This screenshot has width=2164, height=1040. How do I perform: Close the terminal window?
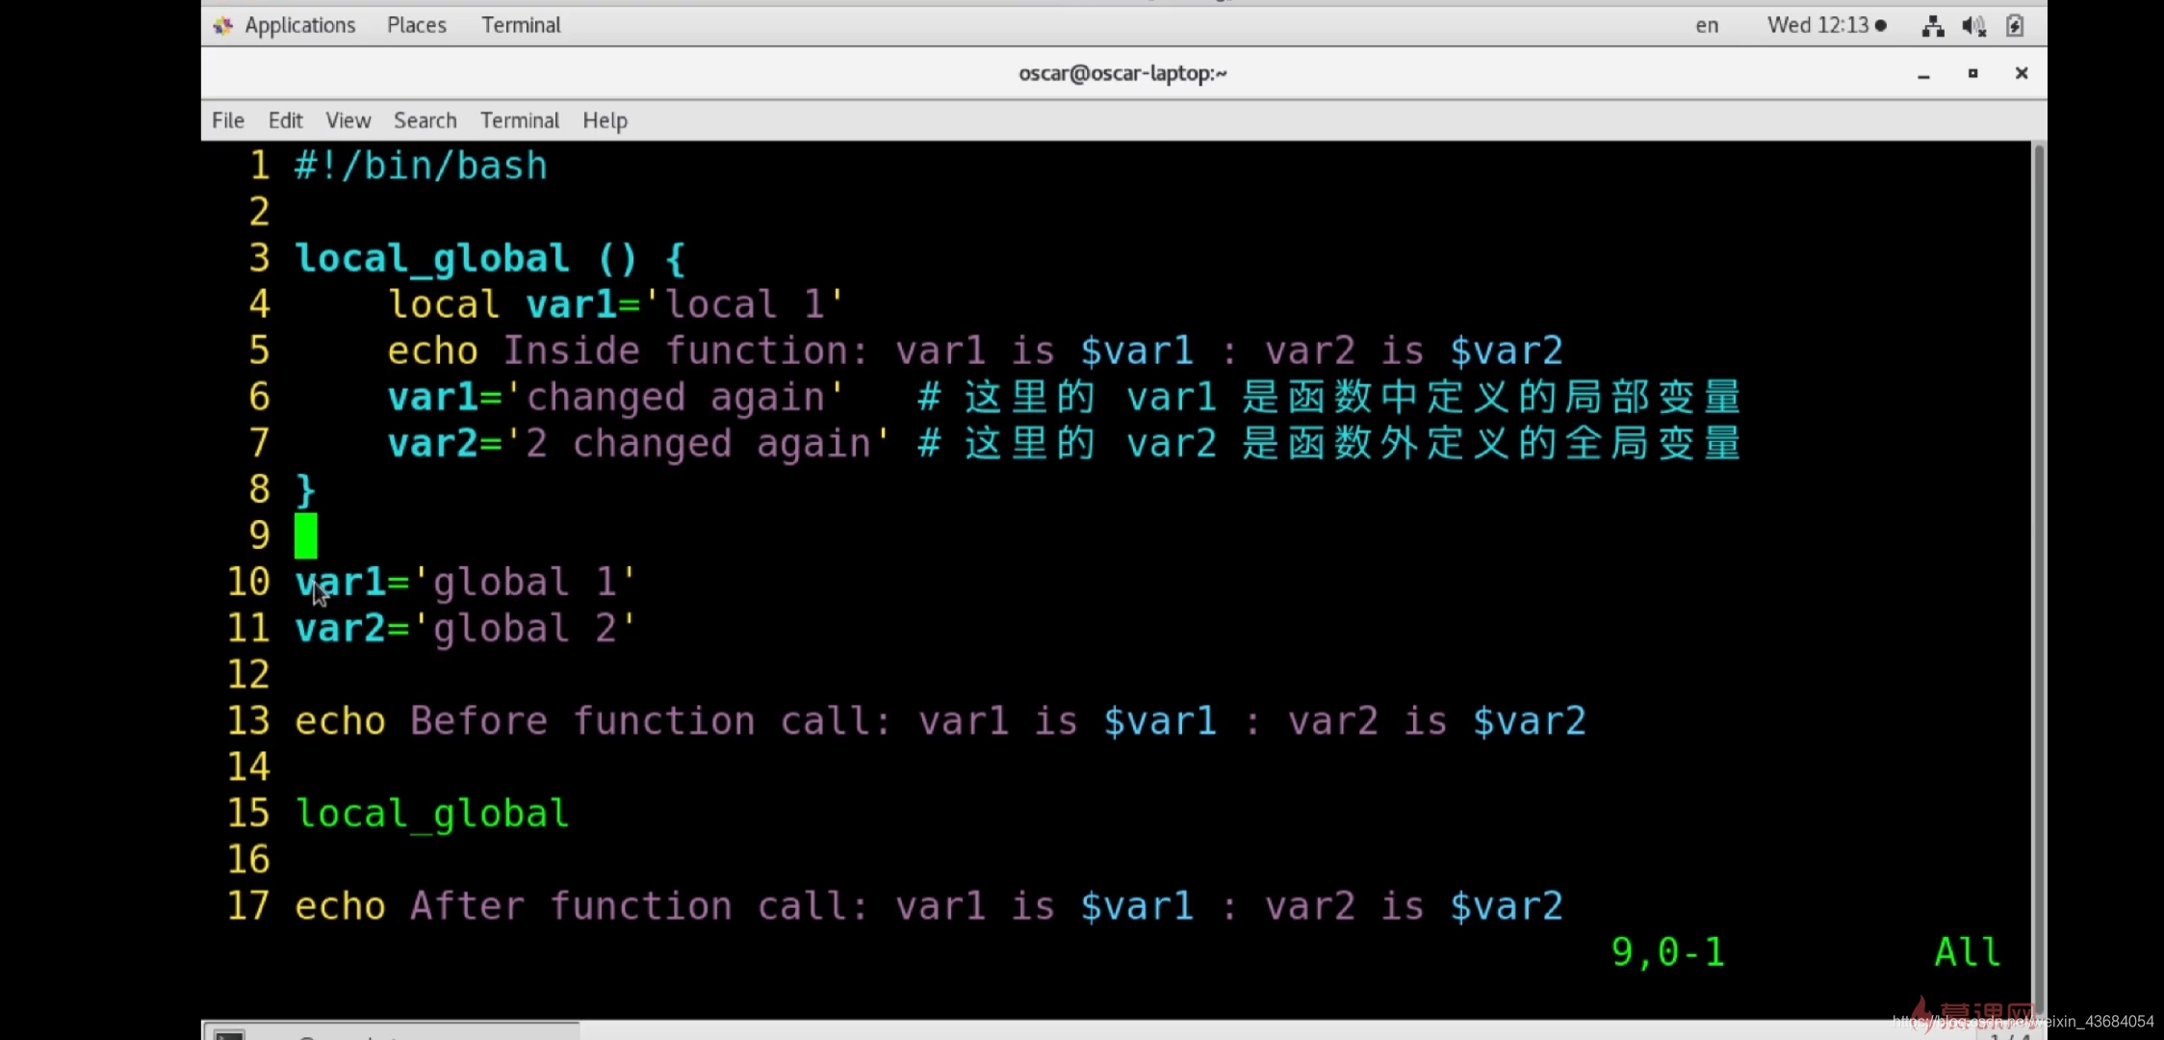[x=2022, y=73]
